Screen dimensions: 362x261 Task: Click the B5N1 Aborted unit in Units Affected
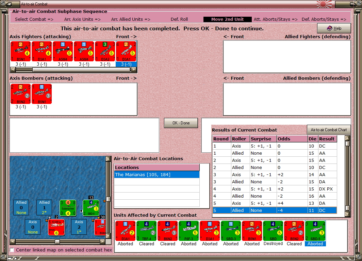(252, 231)
